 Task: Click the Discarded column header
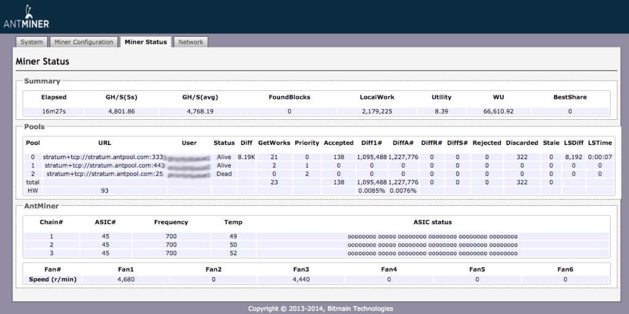tap(522, 143)
